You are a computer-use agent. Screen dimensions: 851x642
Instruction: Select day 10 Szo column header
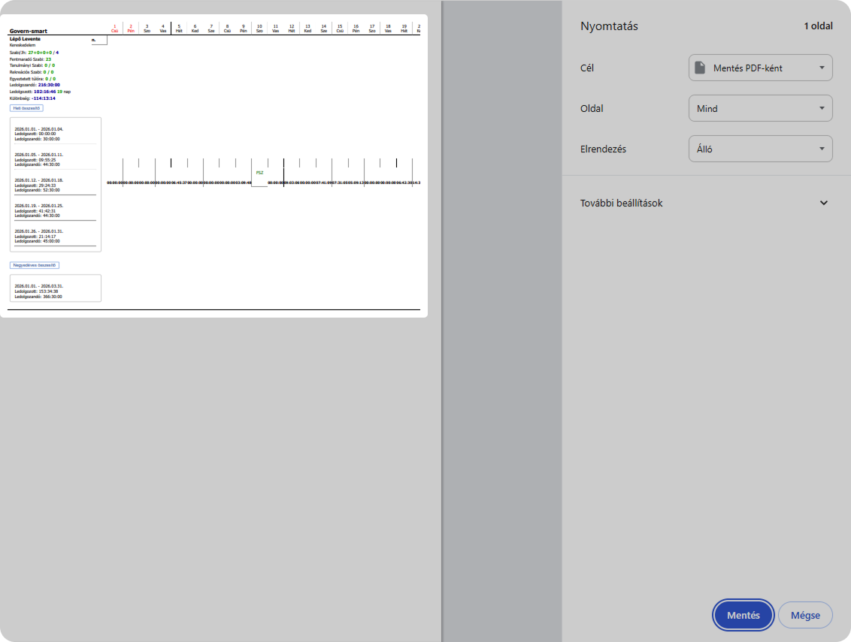259,29
